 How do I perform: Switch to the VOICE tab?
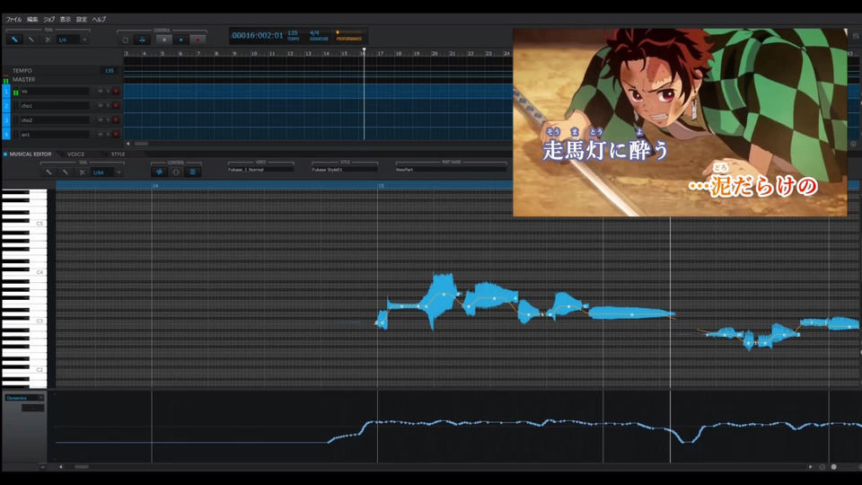(x=75, y=154)
